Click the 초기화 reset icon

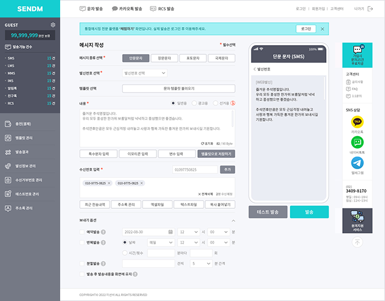[203, 143]
